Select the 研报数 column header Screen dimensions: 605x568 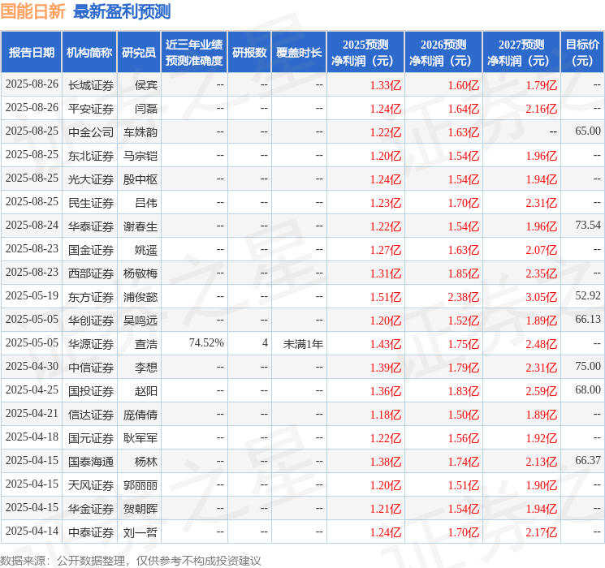[249, 53]
